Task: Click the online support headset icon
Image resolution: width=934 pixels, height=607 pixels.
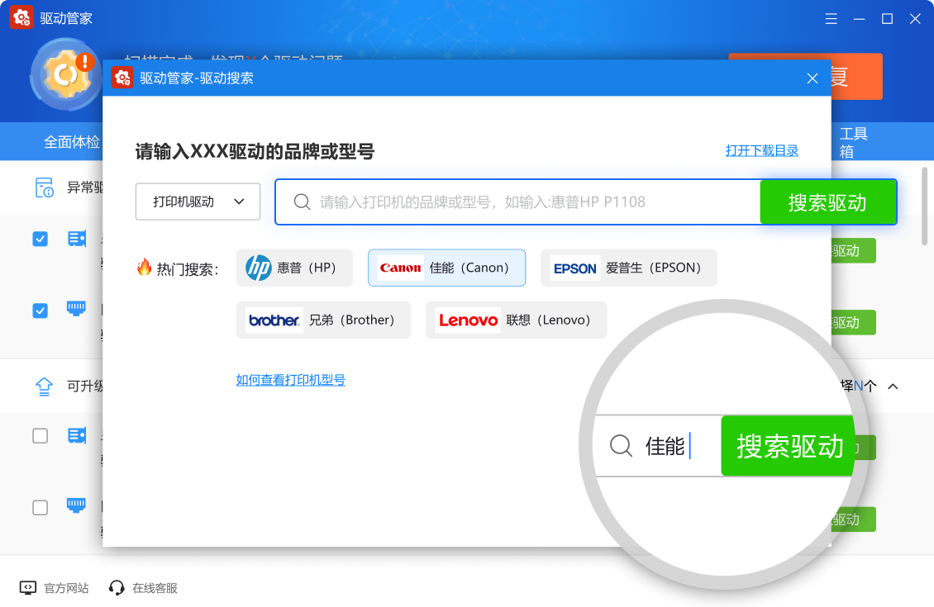Action: point(117,588)
